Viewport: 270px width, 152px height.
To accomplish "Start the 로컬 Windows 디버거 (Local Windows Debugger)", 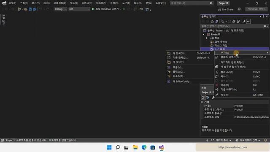I will (105, 9).
